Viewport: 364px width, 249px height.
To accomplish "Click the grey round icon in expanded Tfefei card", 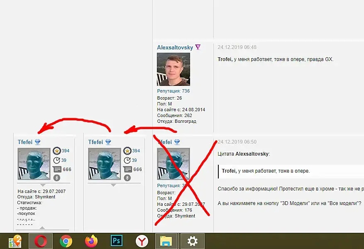I will (56, 178).
